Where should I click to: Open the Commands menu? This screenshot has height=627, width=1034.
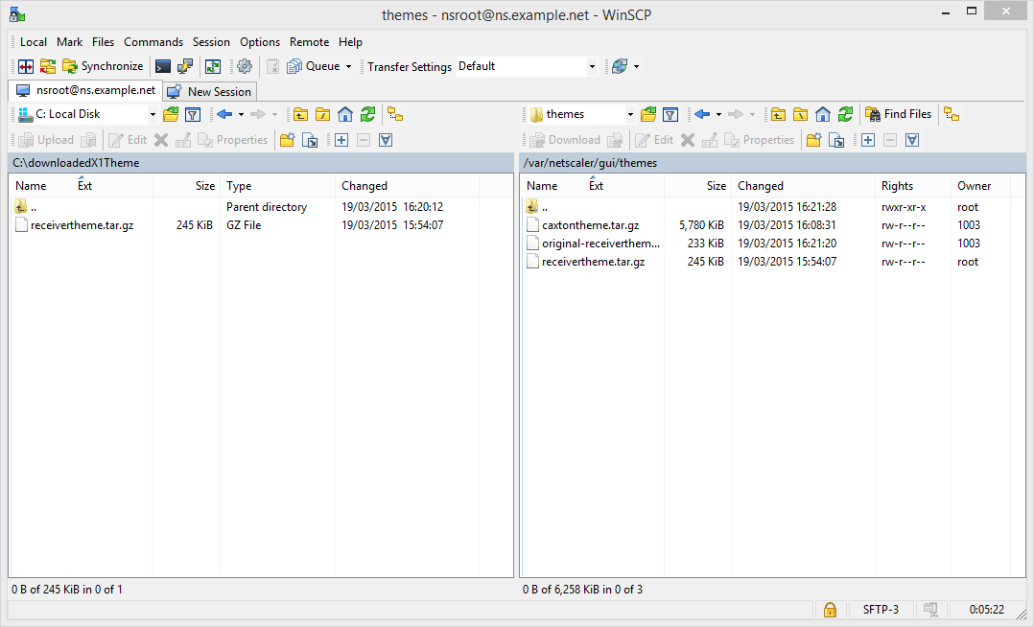pyautogui.click(x=153, y=42)
